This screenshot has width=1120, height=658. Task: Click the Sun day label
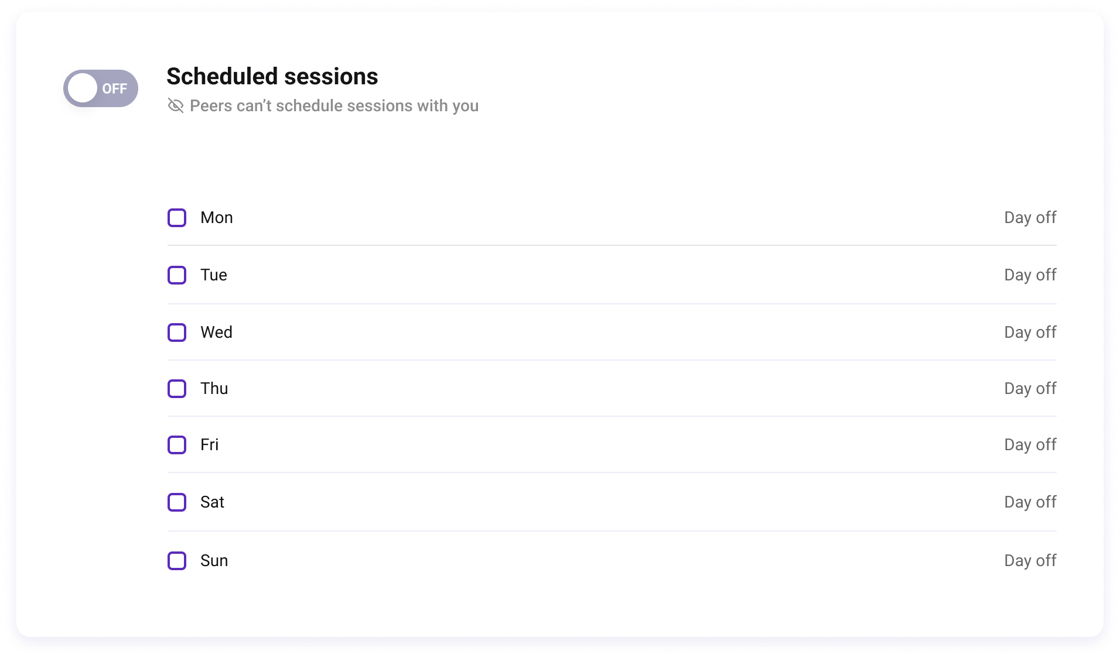(214, 561)
